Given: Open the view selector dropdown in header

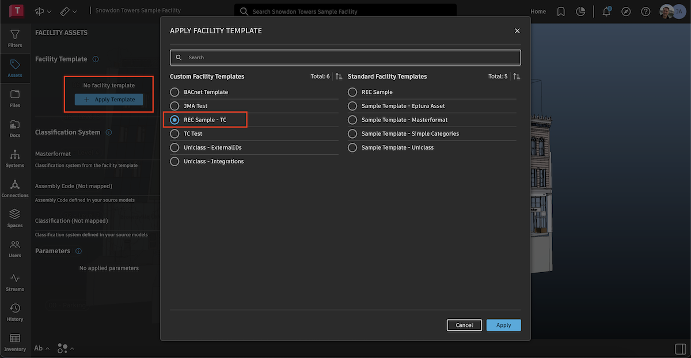Looking at the screenshot, I should click(43, 12).
